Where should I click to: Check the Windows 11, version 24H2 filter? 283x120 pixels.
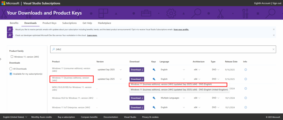(x=12, y=57)
